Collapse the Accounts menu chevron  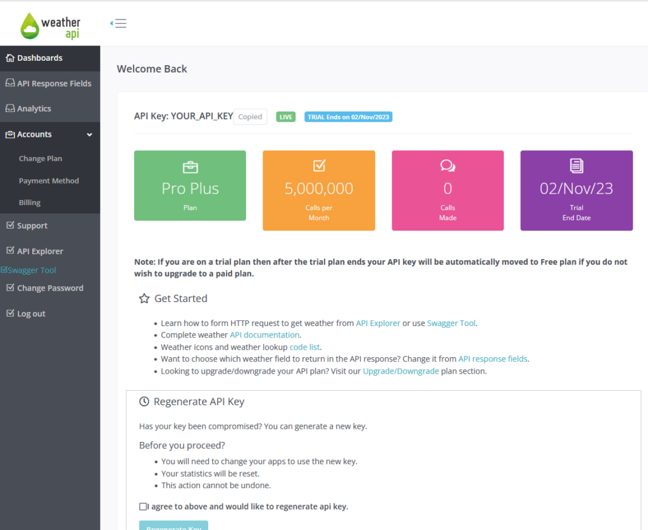(x=89, y=135)
